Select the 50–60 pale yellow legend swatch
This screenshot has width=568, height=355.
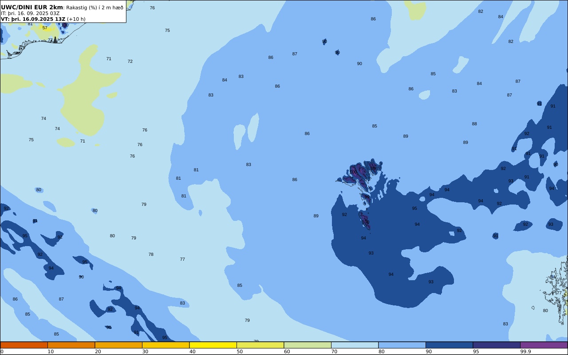(x=260, y=345)
